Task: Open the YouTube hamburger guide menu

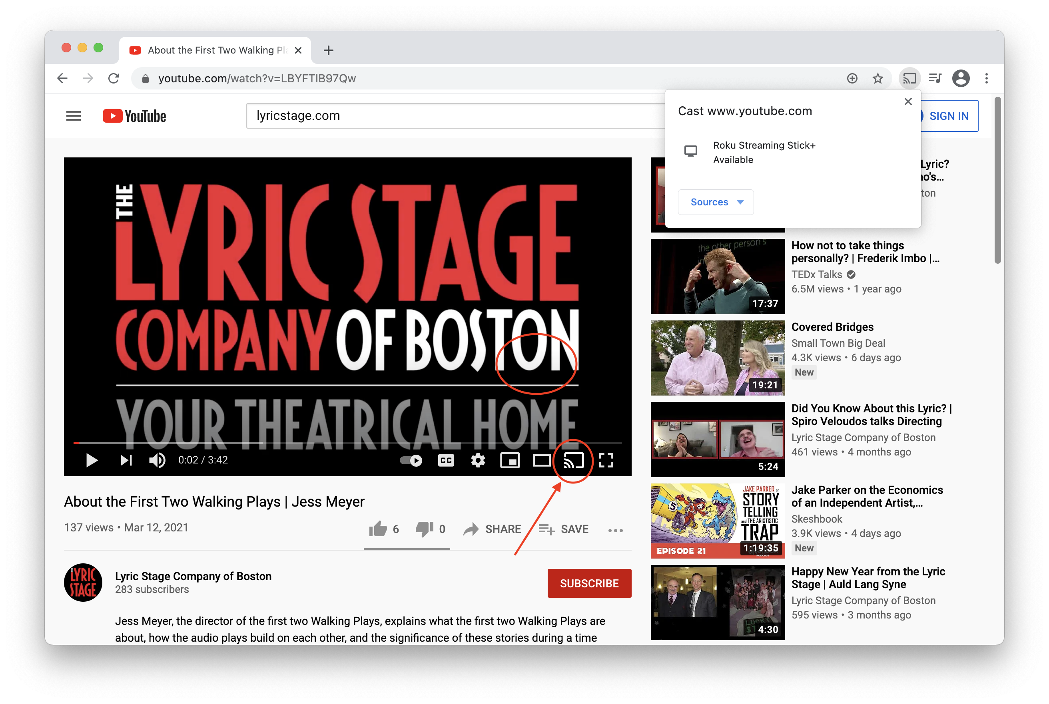Action: click(73, 116)
